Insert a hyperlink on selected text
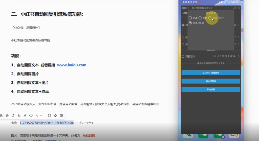Viewport: 259px width, 141px height. pos(25,116)
